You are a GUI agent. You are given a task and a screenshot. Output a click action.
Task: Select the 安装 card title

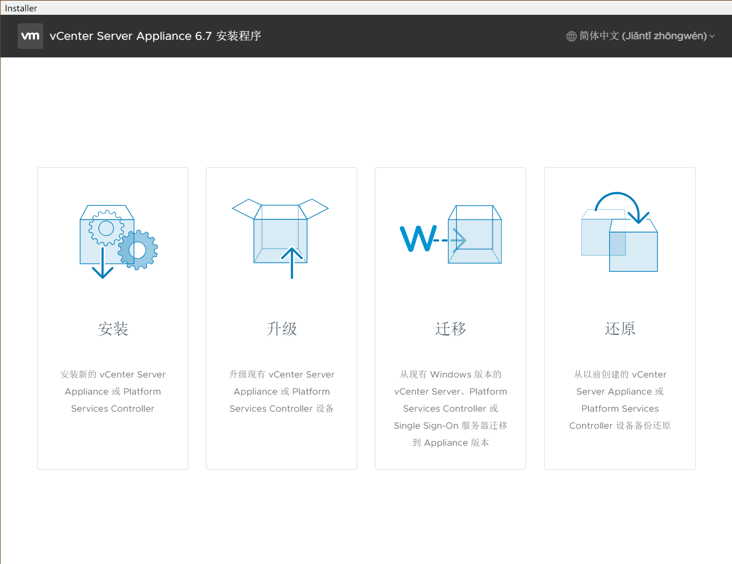[x=113, y=329]
